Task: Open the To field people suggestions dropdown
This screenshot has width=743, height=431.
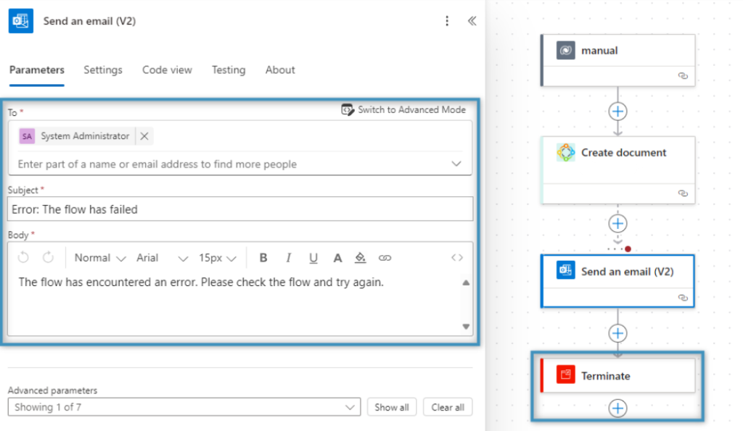Action: point(457,164)
